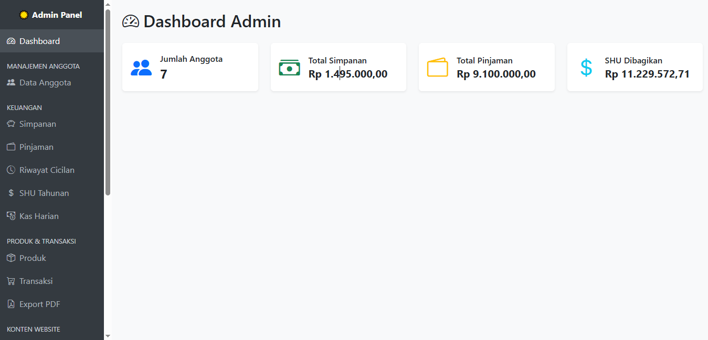The image size is (708, 340).
Task: Click the clock icon for Riwayat Cicilan
Action: 11,170
